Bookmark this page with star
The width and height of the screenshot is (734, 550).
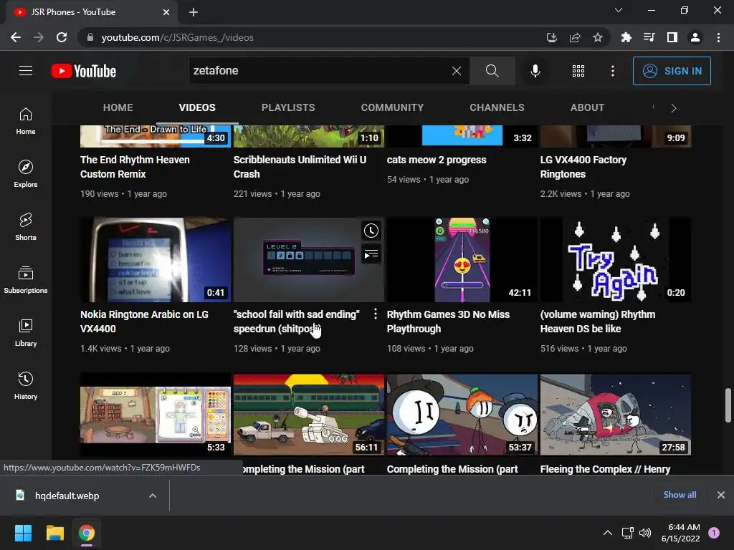[x=597, y=37]
